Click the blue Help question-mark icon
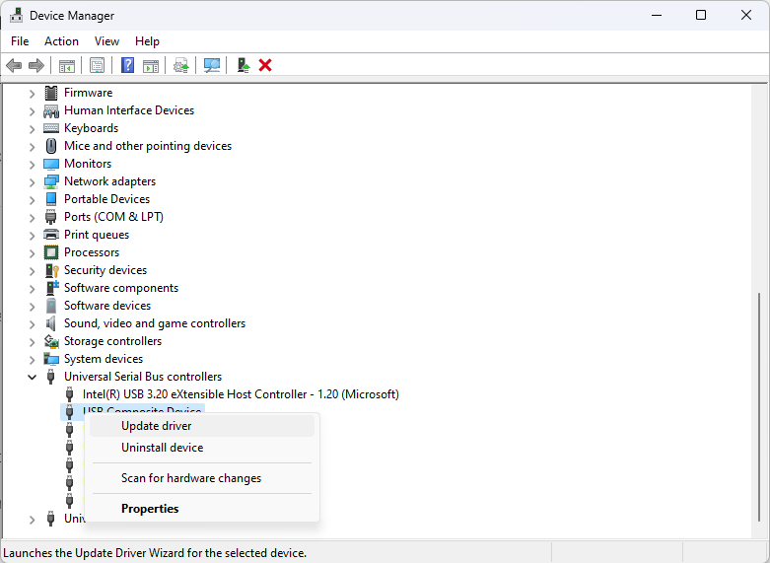This screenshot has height=563, width=770. click(128, 65)
